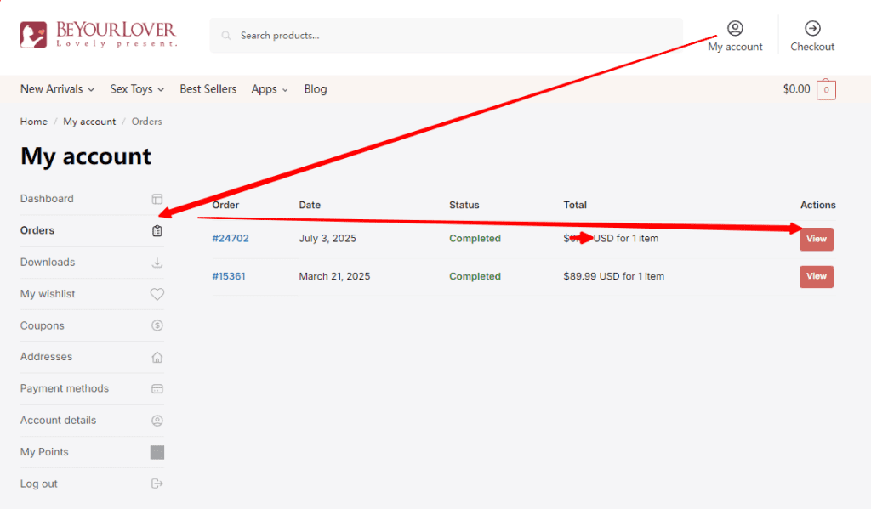Click the Addresses house icon
Image resolution: width=871 pixels, height=509 pixels.
157,357
